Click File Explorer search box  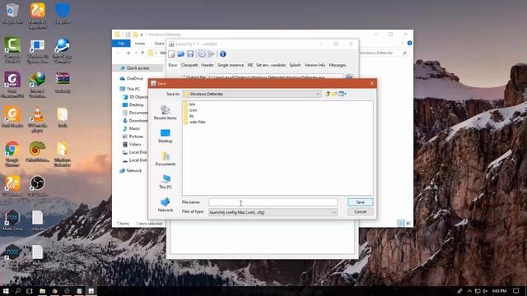coord(384,53)
